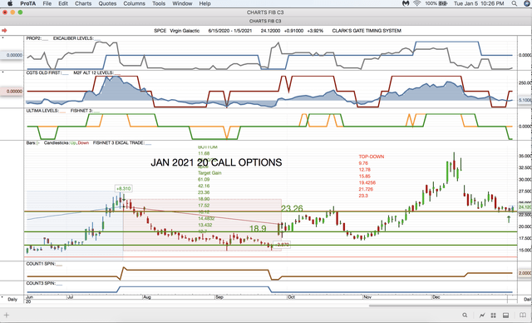
Task: Click the FISHNET 3 EXCAL TRADE label
Action: (x=119, y=143)
